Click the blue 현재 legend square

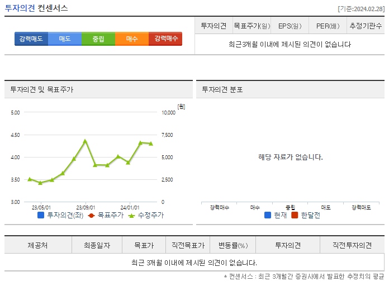[268, 215]
